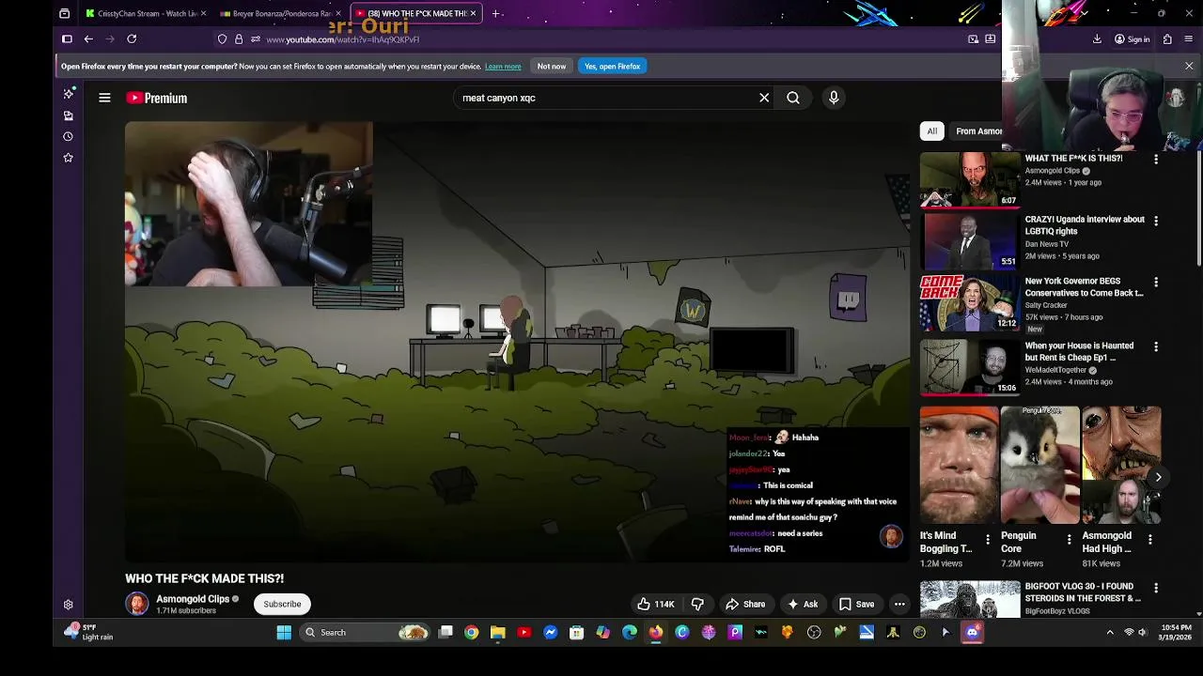Open video options for House is Haunted video
Screen dimensions: 1203x676
point(1156,346)
